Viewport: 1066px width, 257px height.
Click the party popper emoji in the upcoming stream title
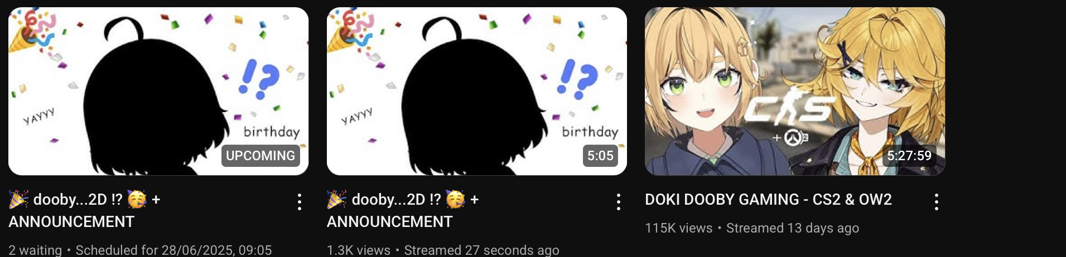point(18,199)
